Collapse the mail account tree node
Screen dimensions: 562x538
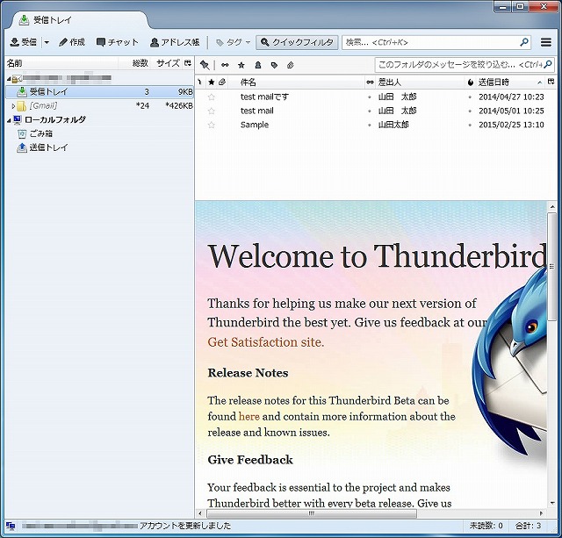click(9, 78)
